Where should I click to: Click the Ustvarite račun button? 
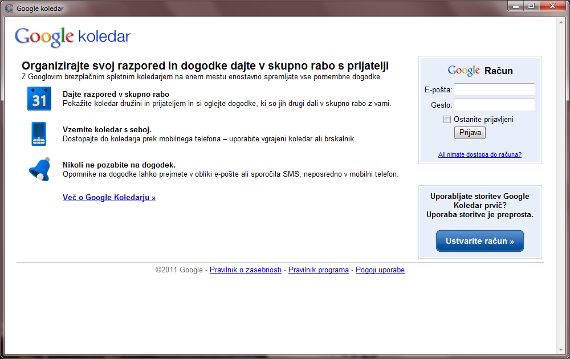coord(480,241)
